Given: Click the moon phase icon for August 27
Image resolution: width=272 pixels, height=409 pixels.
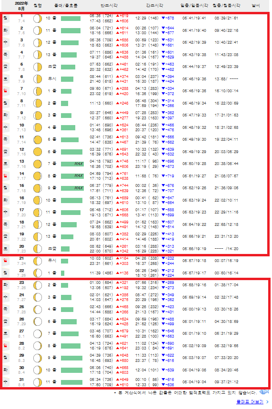Looking at the screenshot, I should pyautogui.click(x=38, y=333).
